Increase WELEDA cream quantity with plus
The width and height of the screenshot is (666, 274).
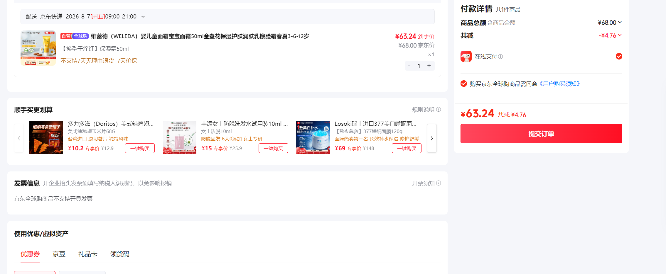tap(429, 66)
